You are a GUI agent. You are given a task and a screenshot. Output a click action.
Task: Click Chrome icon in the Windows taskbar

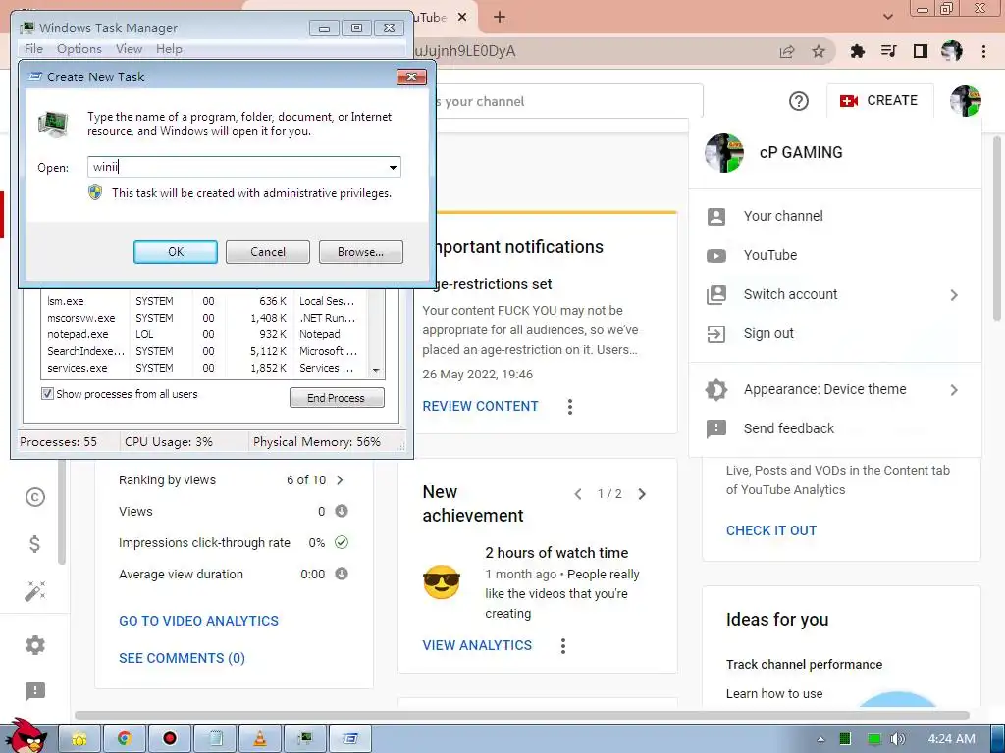(x=125, y=739)
